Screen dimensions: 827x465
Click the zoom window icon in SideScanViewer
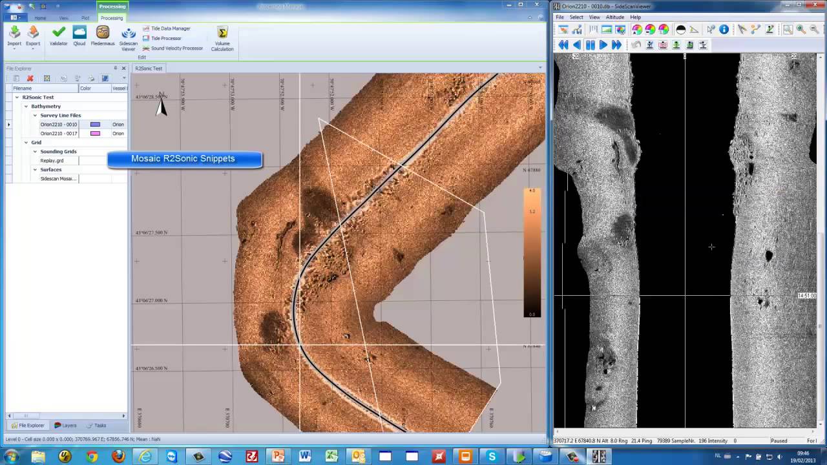[x=788, y=30]
